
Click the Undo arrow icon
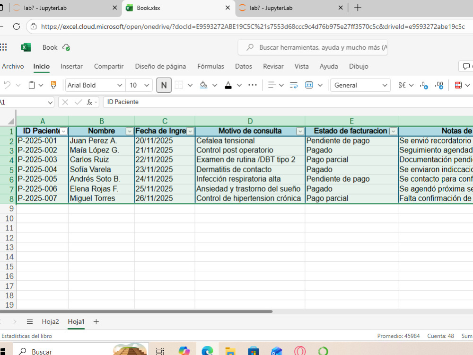(x=7, y=85)
